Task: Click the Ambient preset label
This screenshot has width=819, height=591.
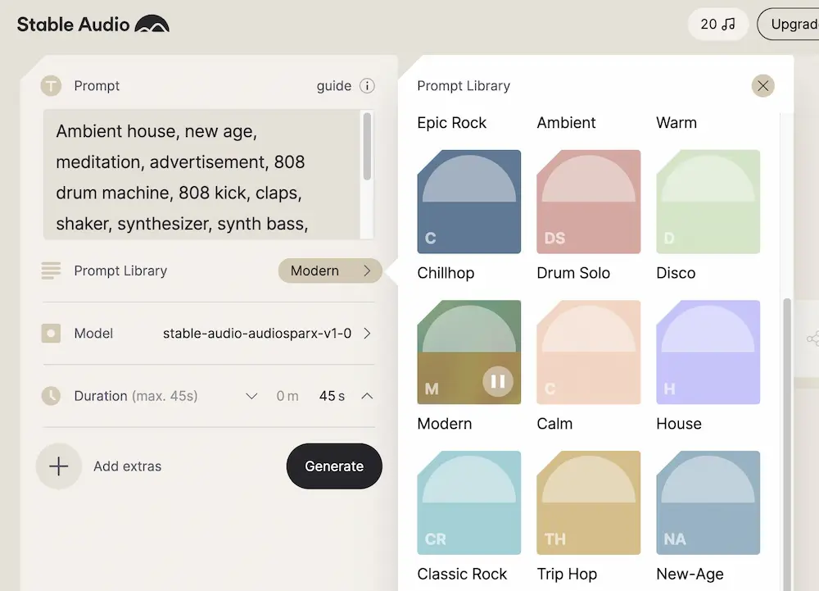Action: click(566, 123)
